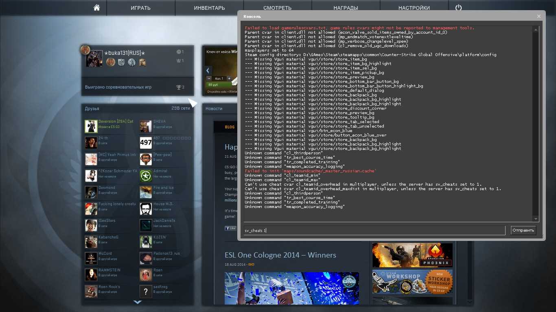
Task: Open НАСТРОЙКИ settings menu
Action: (414, 8)
